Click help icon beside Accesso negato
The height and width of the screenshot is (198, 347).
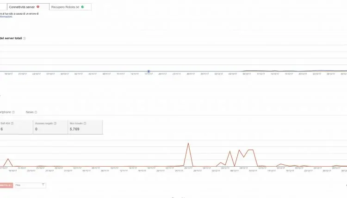tap(56, 123)
